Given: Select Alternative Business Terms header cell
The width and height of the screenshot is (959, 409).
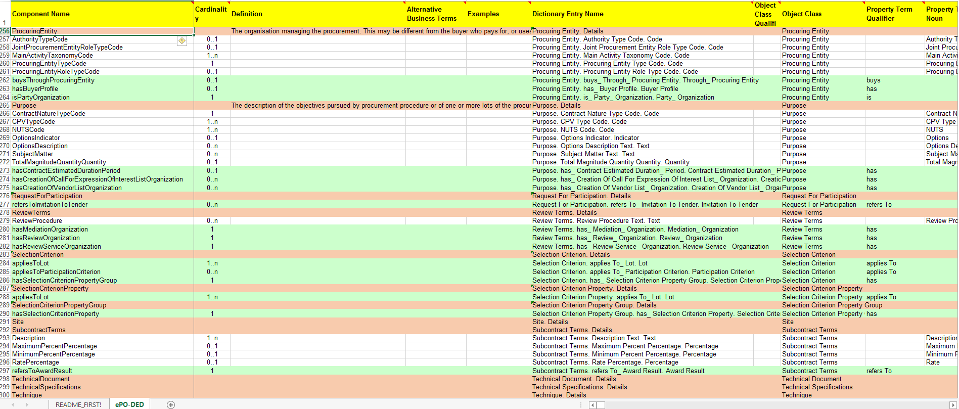Looking at the screenshot, I should click(x=436, y=14).
